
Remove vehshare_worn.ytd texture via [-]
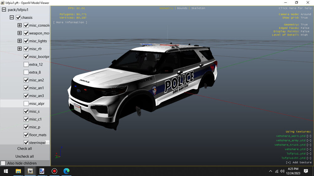point(309,136)
